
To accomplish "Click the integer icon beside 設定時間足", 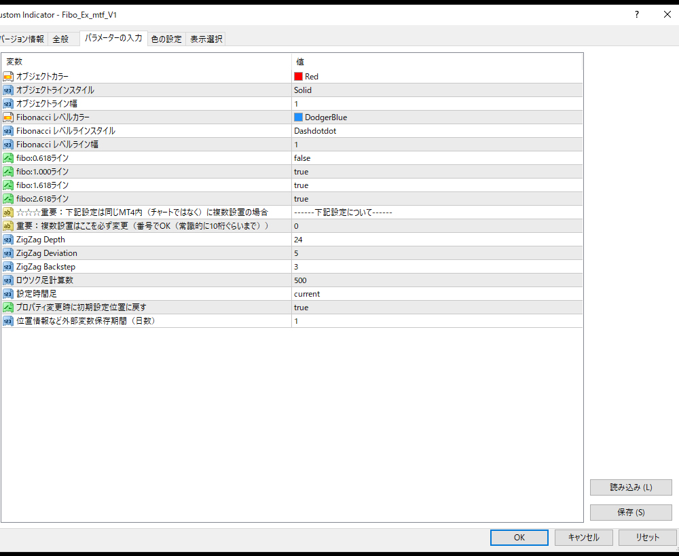I will click(x=8, y=294).
